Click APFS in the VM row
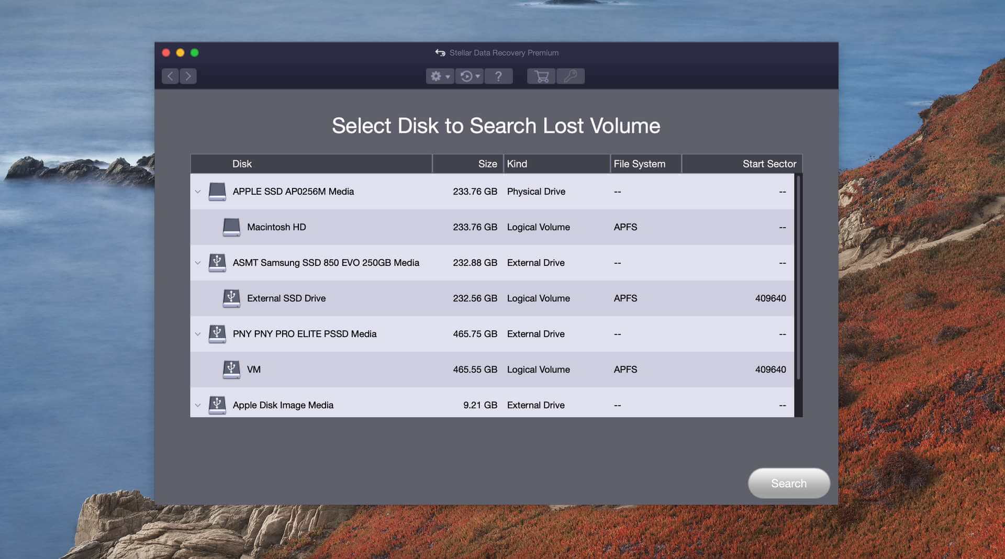The width and height of the screenshot is (1005, 559). click(x=625, y=370)
